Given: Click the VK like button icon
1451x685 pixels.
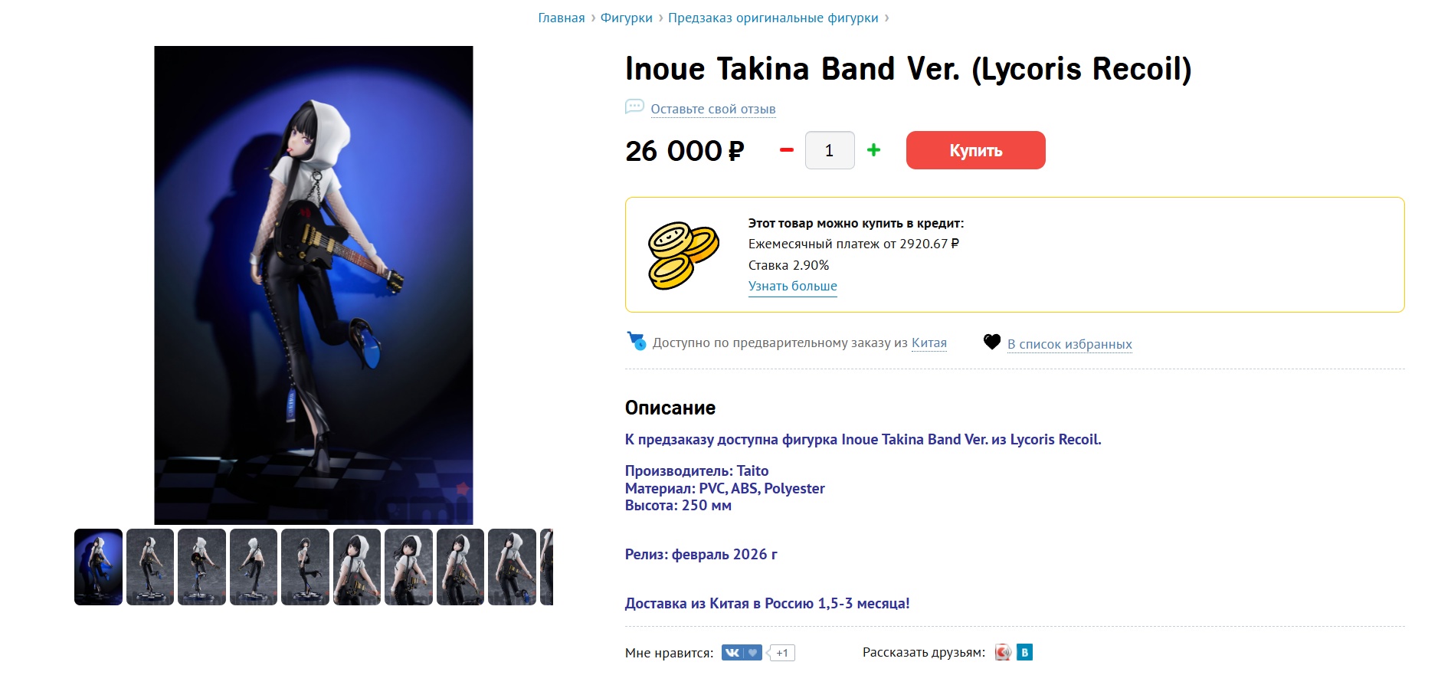Looking at the screenshot, I should (742, 653).
